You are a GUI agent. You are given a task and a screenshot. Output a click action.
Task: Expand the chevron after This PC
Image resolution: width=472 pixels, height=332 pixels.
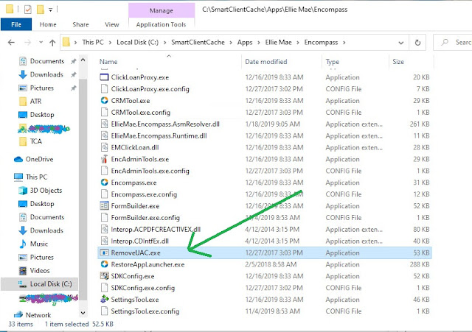click(110, 43)
